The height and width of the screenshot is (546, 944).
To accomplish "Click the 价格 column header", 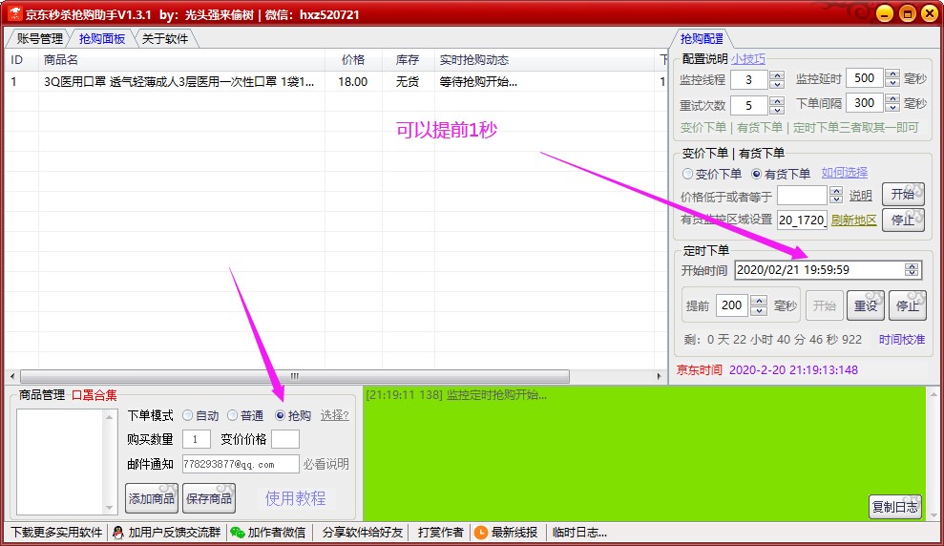I will click(x=353, y=59).
